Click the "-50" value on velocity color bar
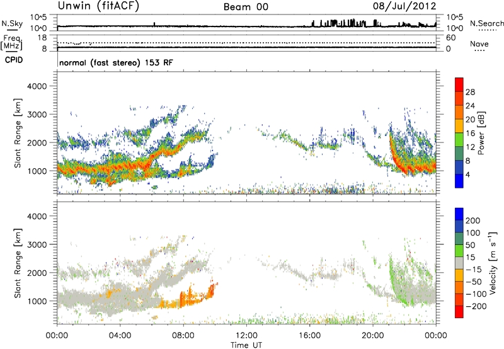Image resolution: width=504 pixels, height=349 pixels. point(474,282)
